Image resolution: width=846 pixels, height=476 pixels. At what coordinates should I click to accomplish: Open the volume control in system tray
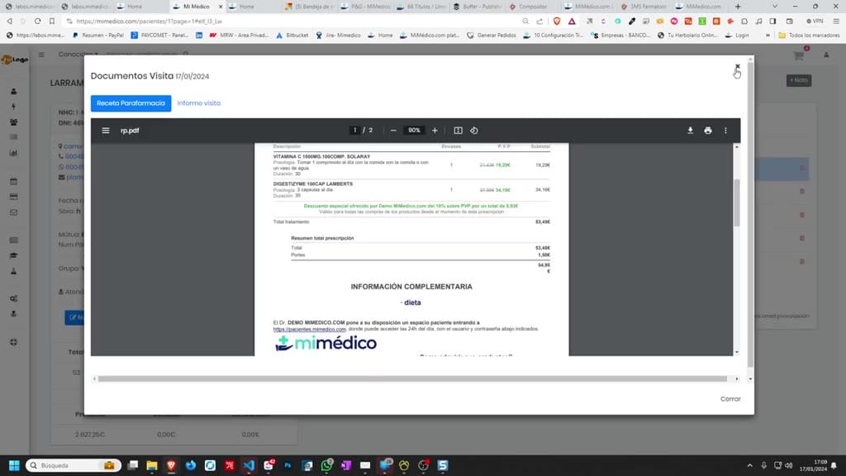coord(789,465)
